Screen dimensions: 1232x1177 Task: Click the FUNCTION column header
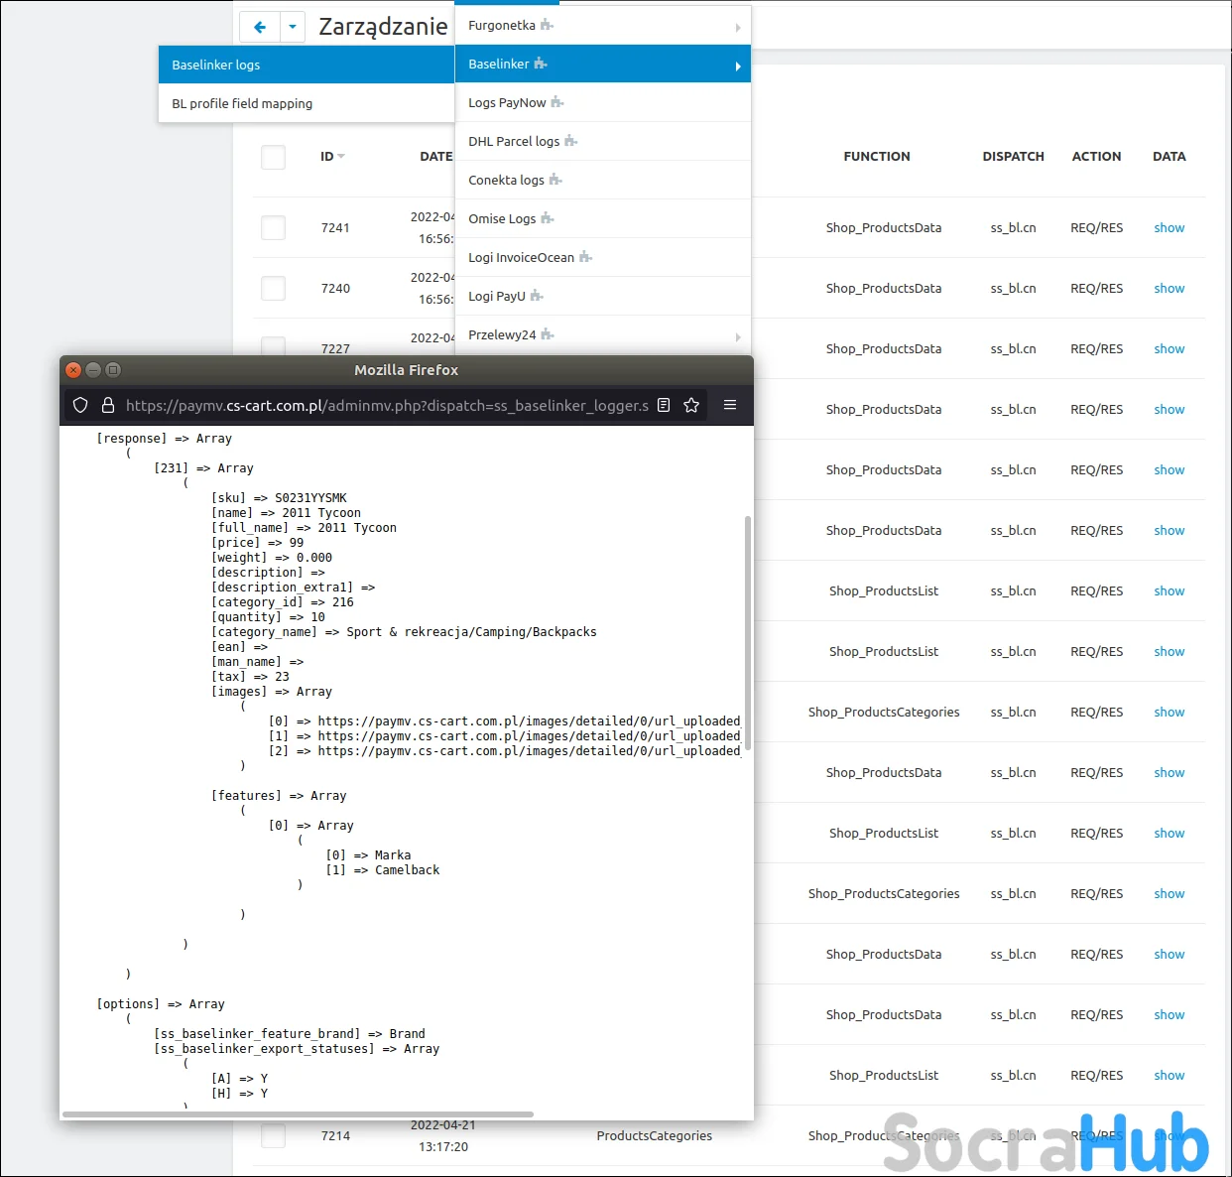point(877,157)
